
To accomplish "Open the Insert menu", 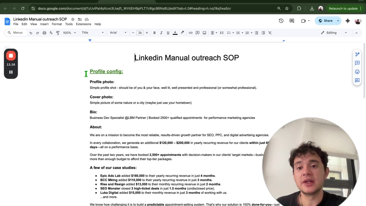I will pos(44,24).
